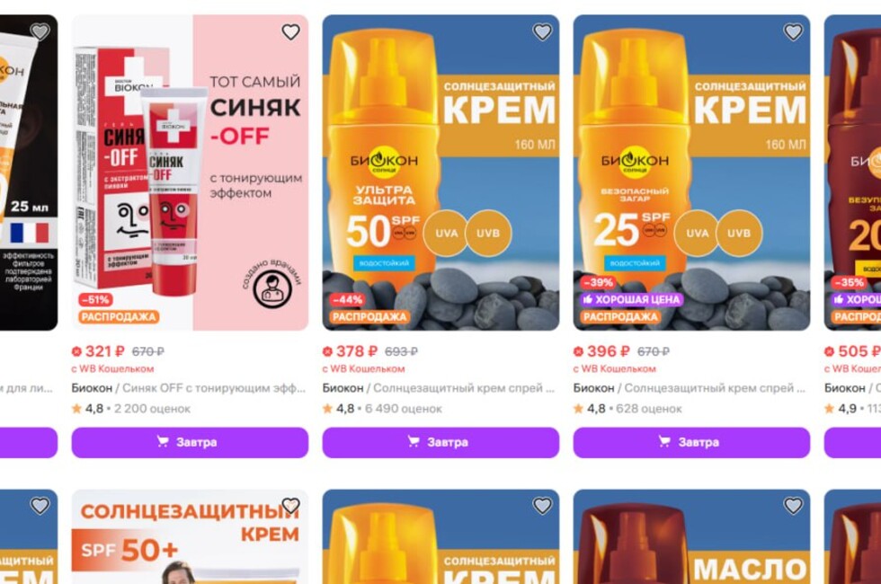Click ХОРОШАЯ ЦЕНА badge on SPF 25 card
The image size is (881, 584).
(x=631, y=299)
